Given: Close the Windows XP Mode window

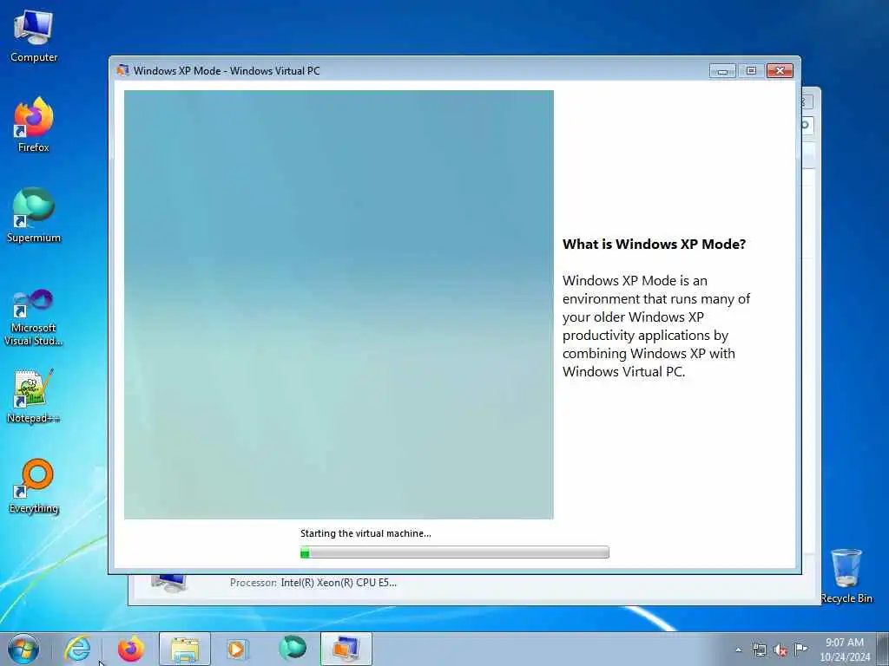Looking at the screenshot, I should [x=780, y=71].
